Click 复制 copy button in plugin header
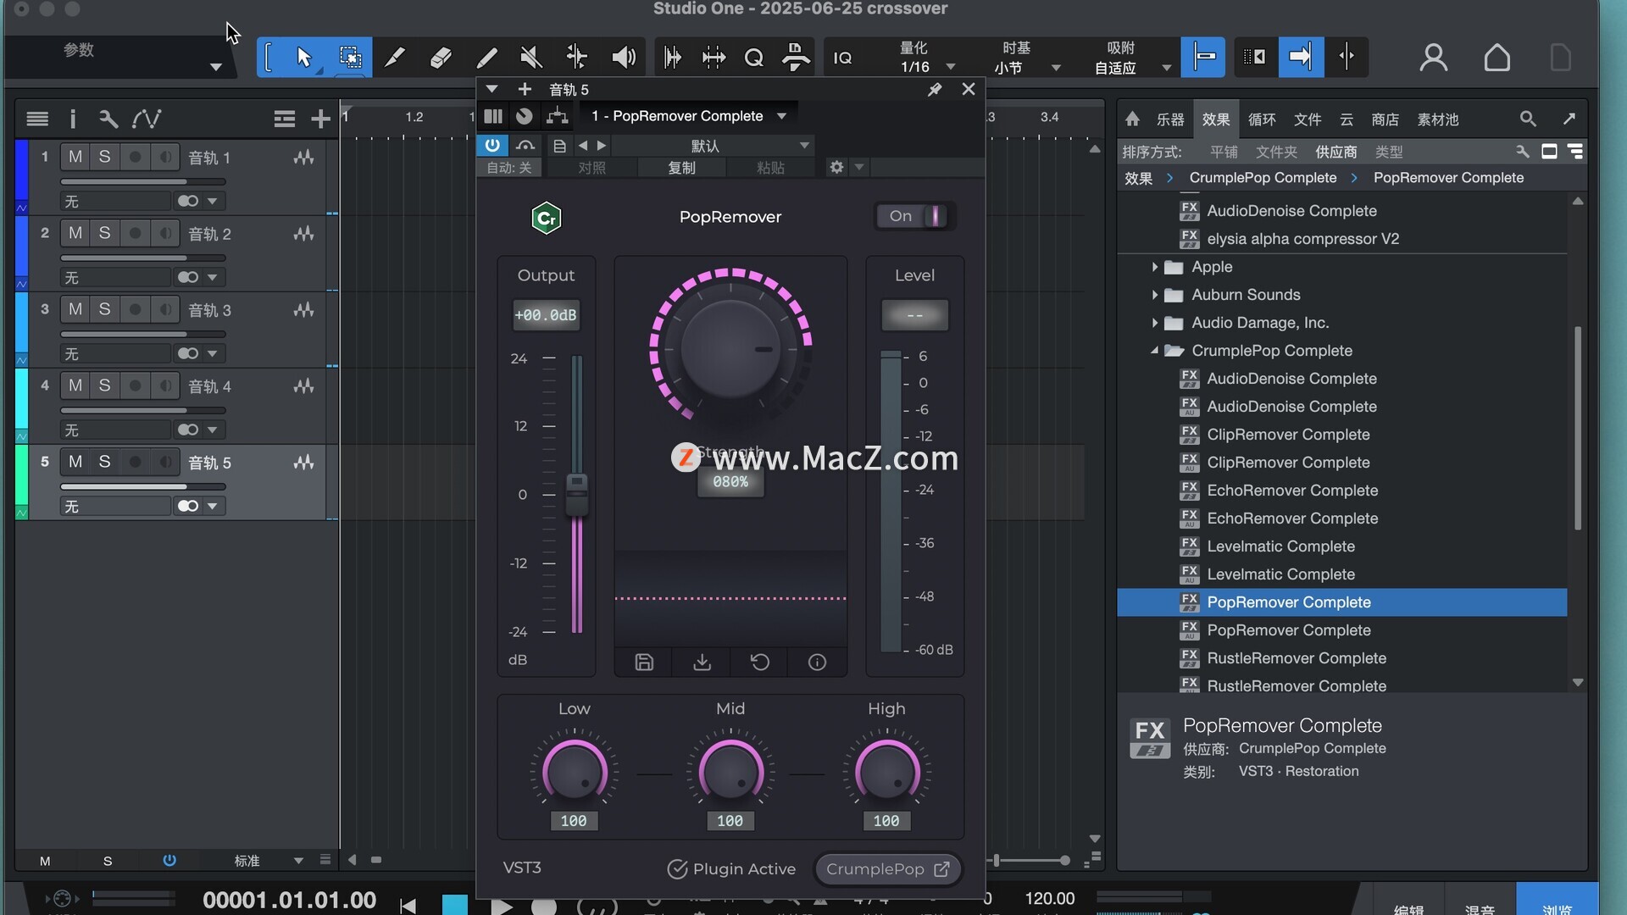The image size is (1627, 915). pos(681,168)
